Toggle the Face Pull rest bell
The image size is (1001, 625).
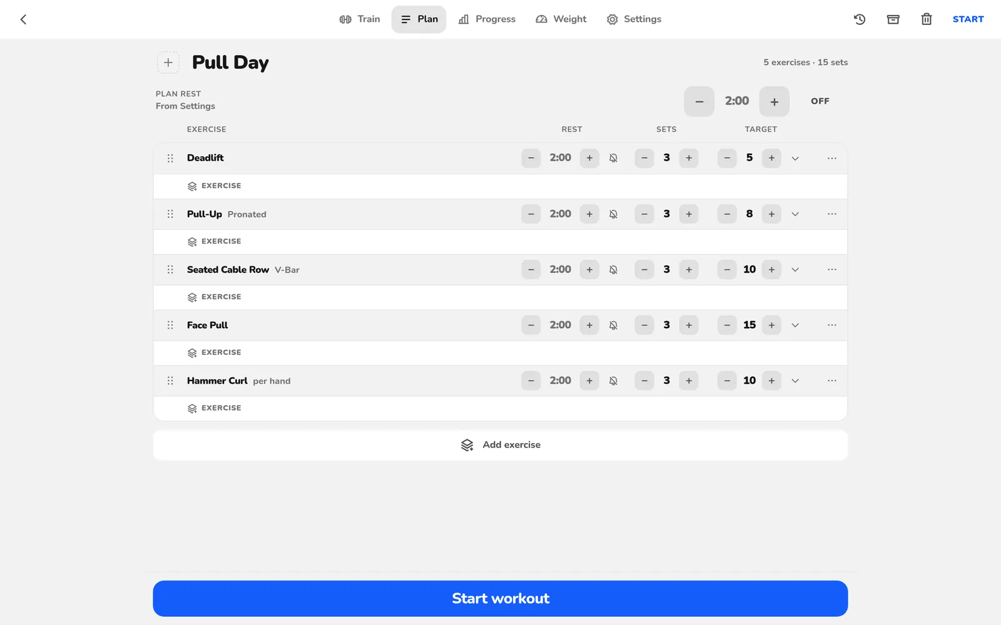613,325
